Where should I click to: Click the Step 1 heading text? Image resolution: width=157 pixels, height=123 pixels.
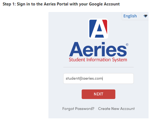point(61,4)
